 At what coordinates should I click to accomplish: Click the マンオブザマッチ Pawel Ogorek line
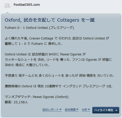(x=36, y=97)
